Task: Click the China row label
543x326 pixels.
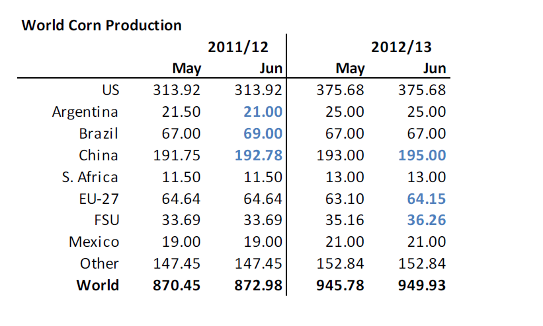Action: tap(99, 156)
